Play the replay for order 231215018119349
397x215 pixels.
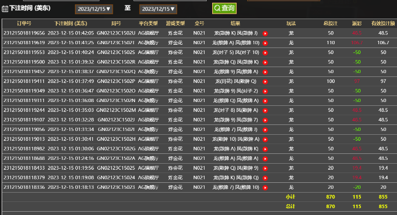coord(265,91)
